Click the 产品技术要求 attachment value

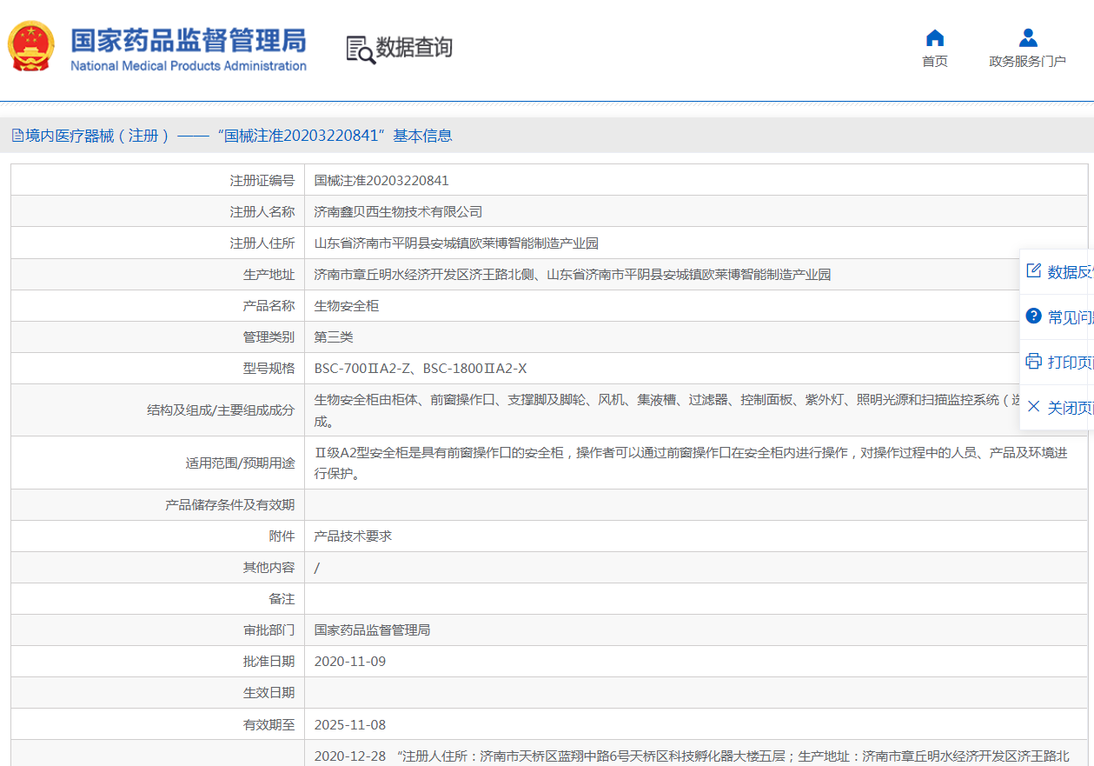click(353, 536)
